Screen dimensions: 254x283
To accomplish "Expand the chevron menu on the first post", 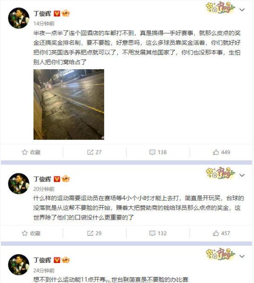I will pyautogui.click(x=242, y=10).
